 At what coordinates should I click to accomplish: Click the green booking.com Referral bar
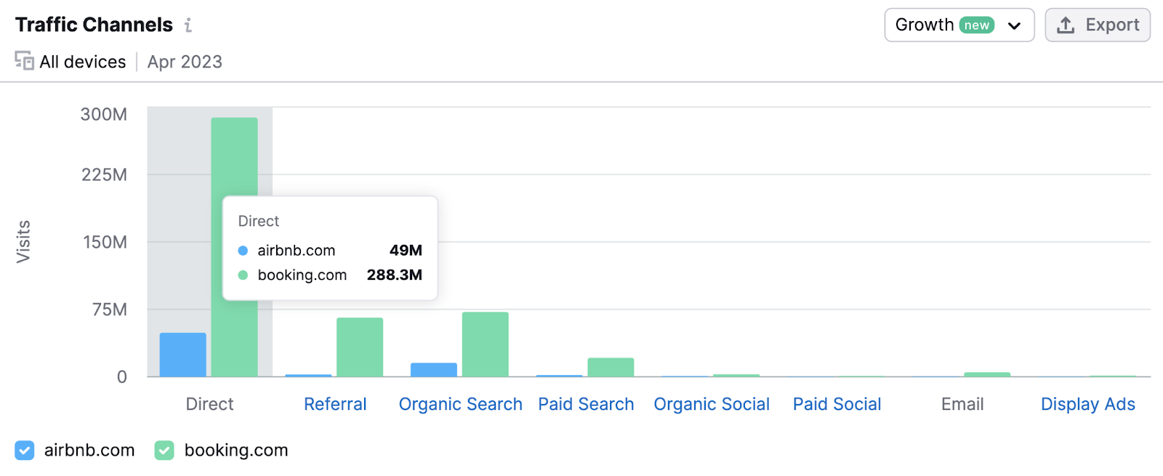point(360,347)
